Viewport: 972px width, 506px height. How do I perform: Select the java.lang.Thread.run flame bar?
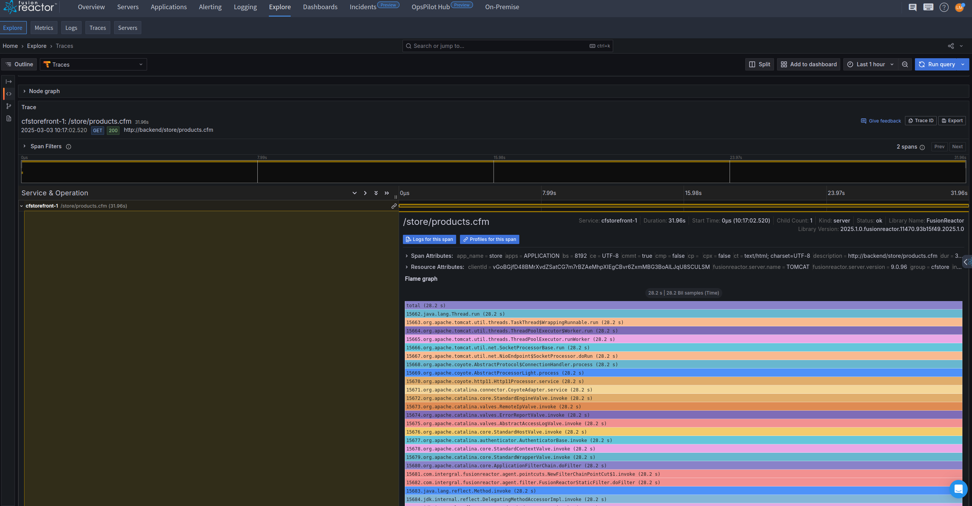point(683,314)
